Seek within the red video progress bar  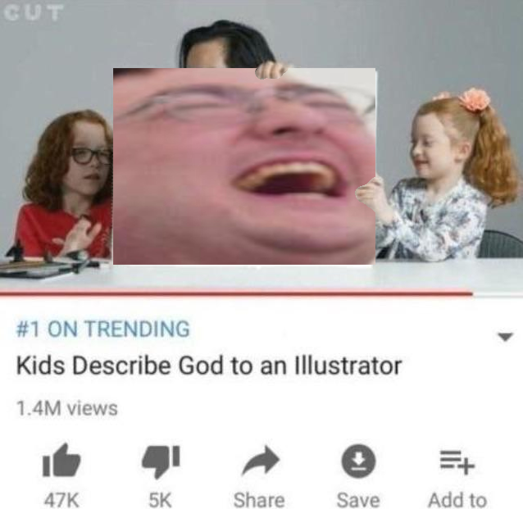(x=236, y=293)
